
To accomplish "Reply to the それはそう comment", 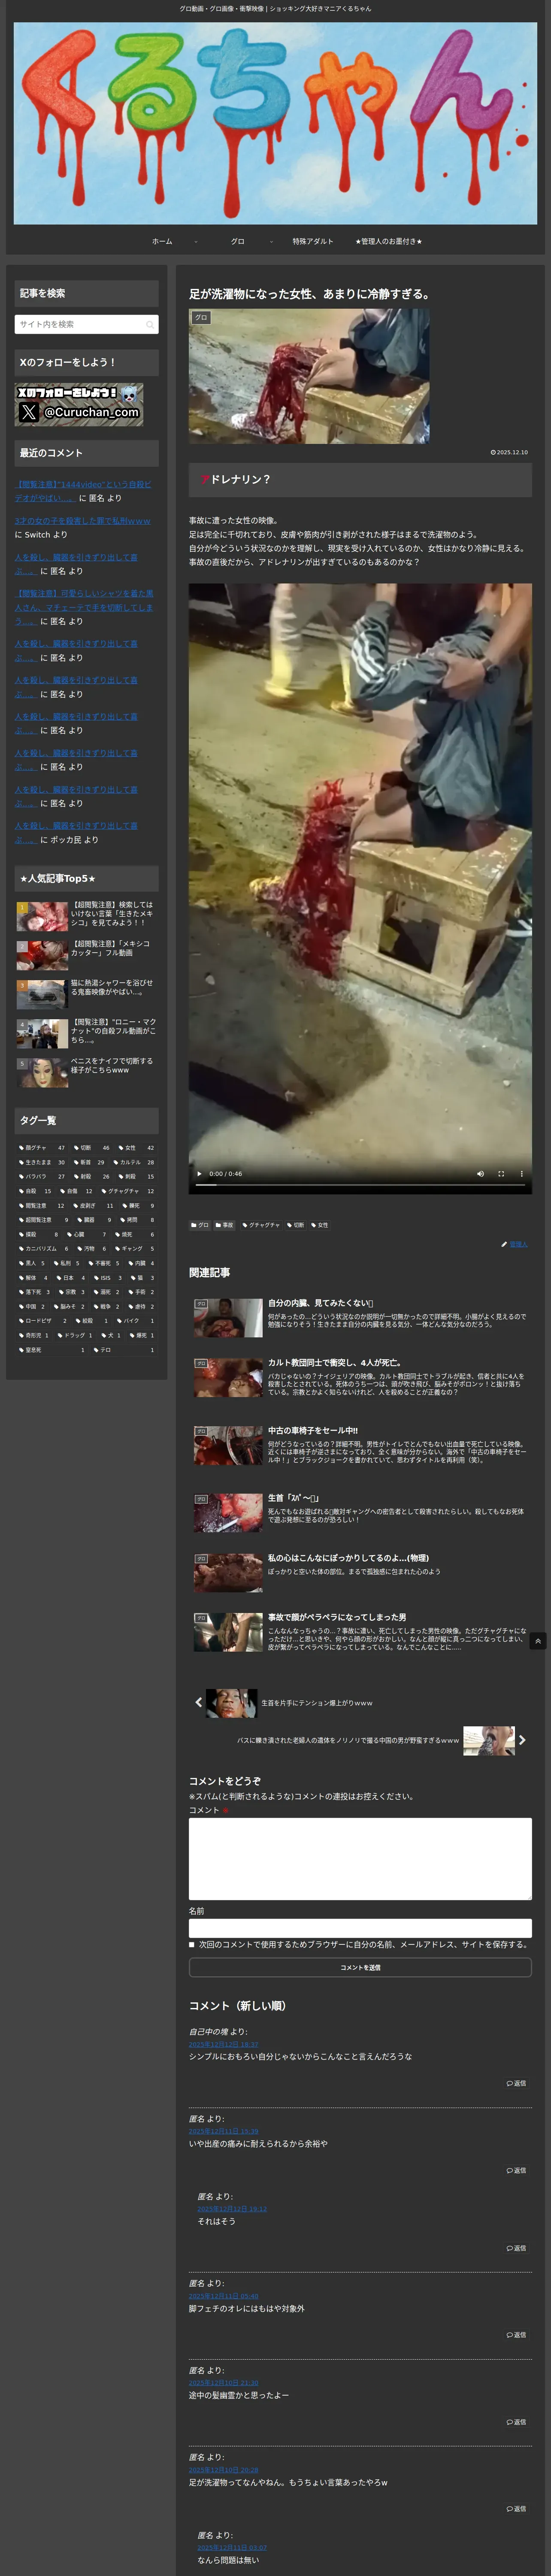I will tap(516, 2248).
